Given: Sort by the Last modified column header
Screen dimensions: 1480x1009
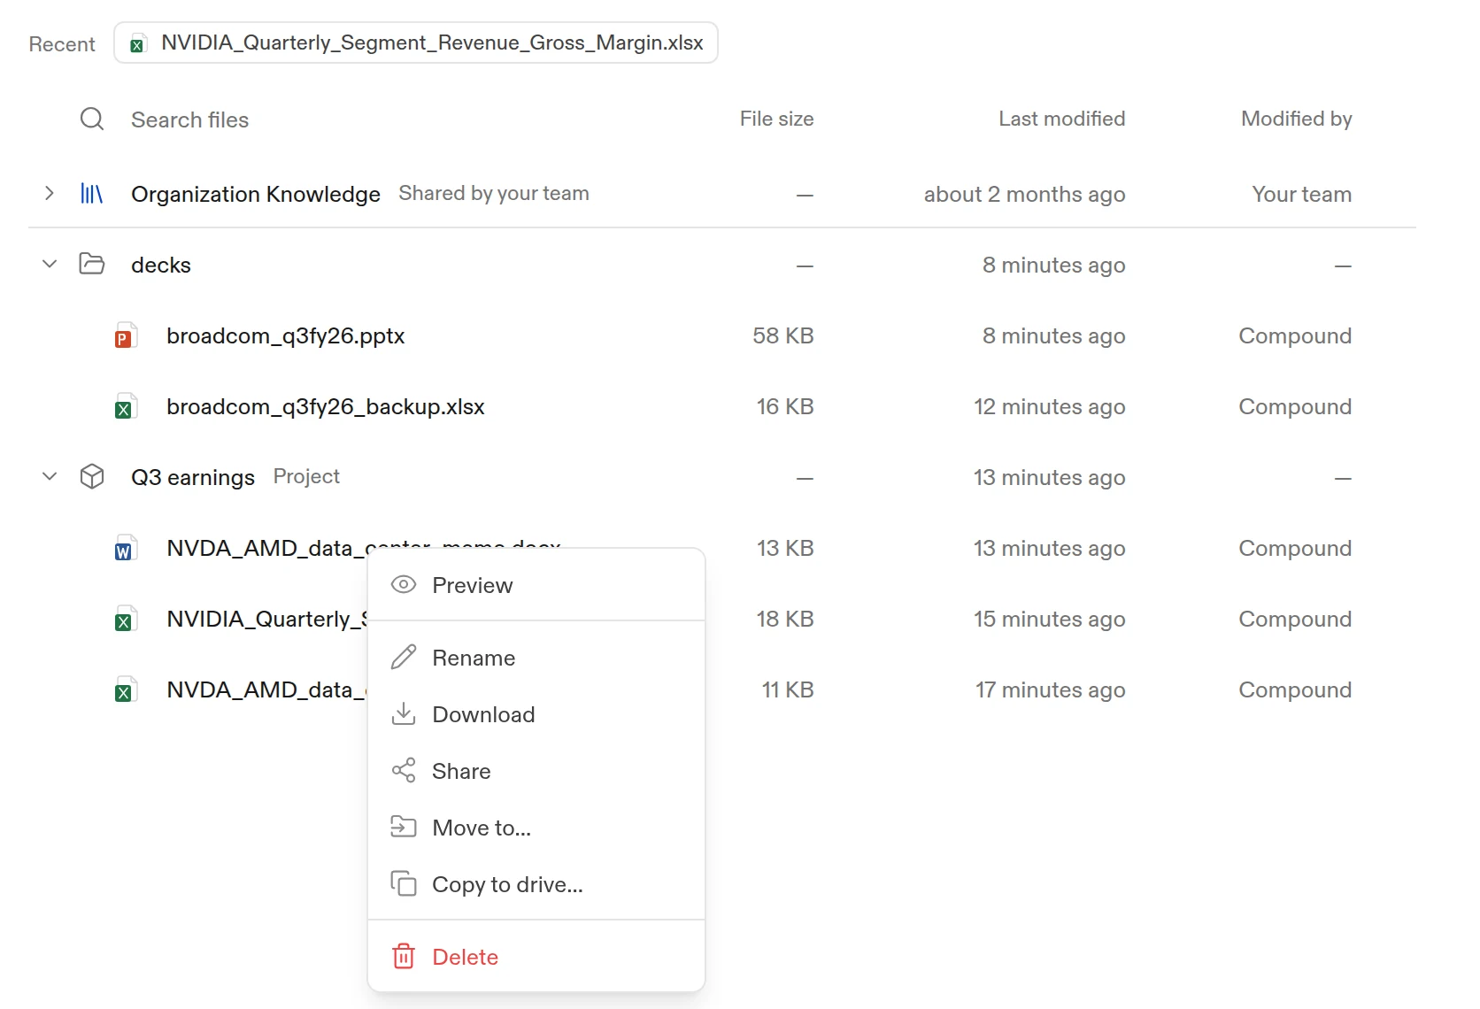Looking at the screenshot, I should tap(1061, 119).
